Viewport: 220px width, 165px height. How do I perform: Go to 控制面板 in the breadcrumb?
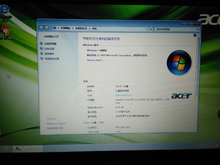pos(65,28)
